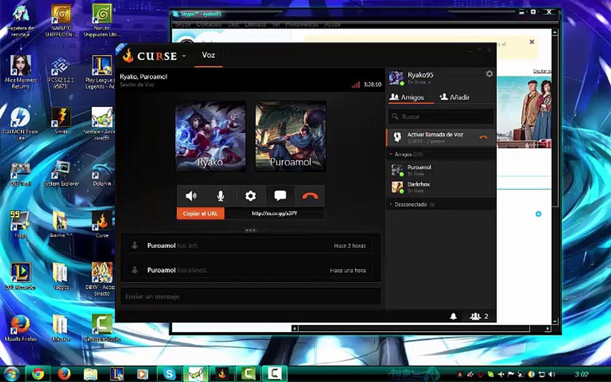The height and width of the screenshot is (382, 611).
Task: Click the participants count icon
Action: 479,316
